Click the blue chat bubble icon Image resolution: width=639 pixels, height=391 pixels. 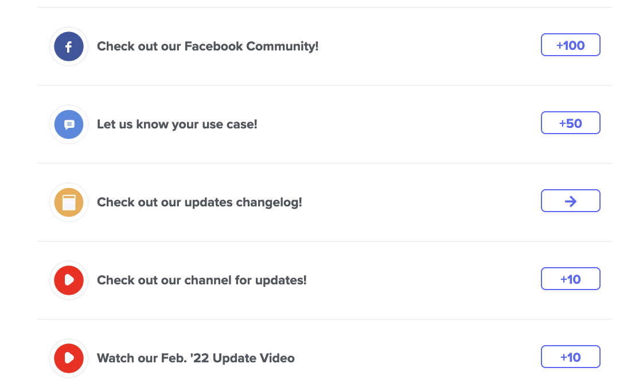(x=69, y=124)
